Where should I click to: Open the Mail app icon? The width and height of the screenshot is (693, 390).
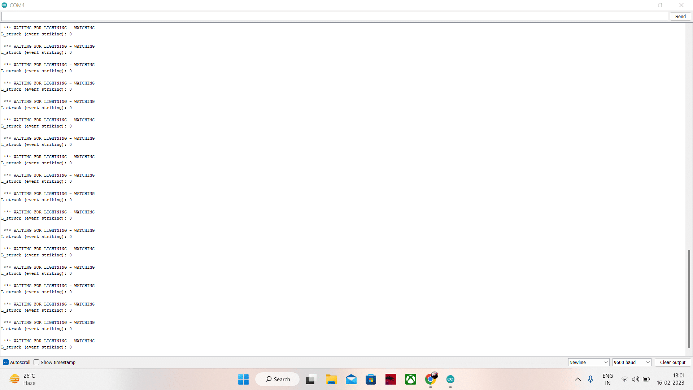point(351,379)
